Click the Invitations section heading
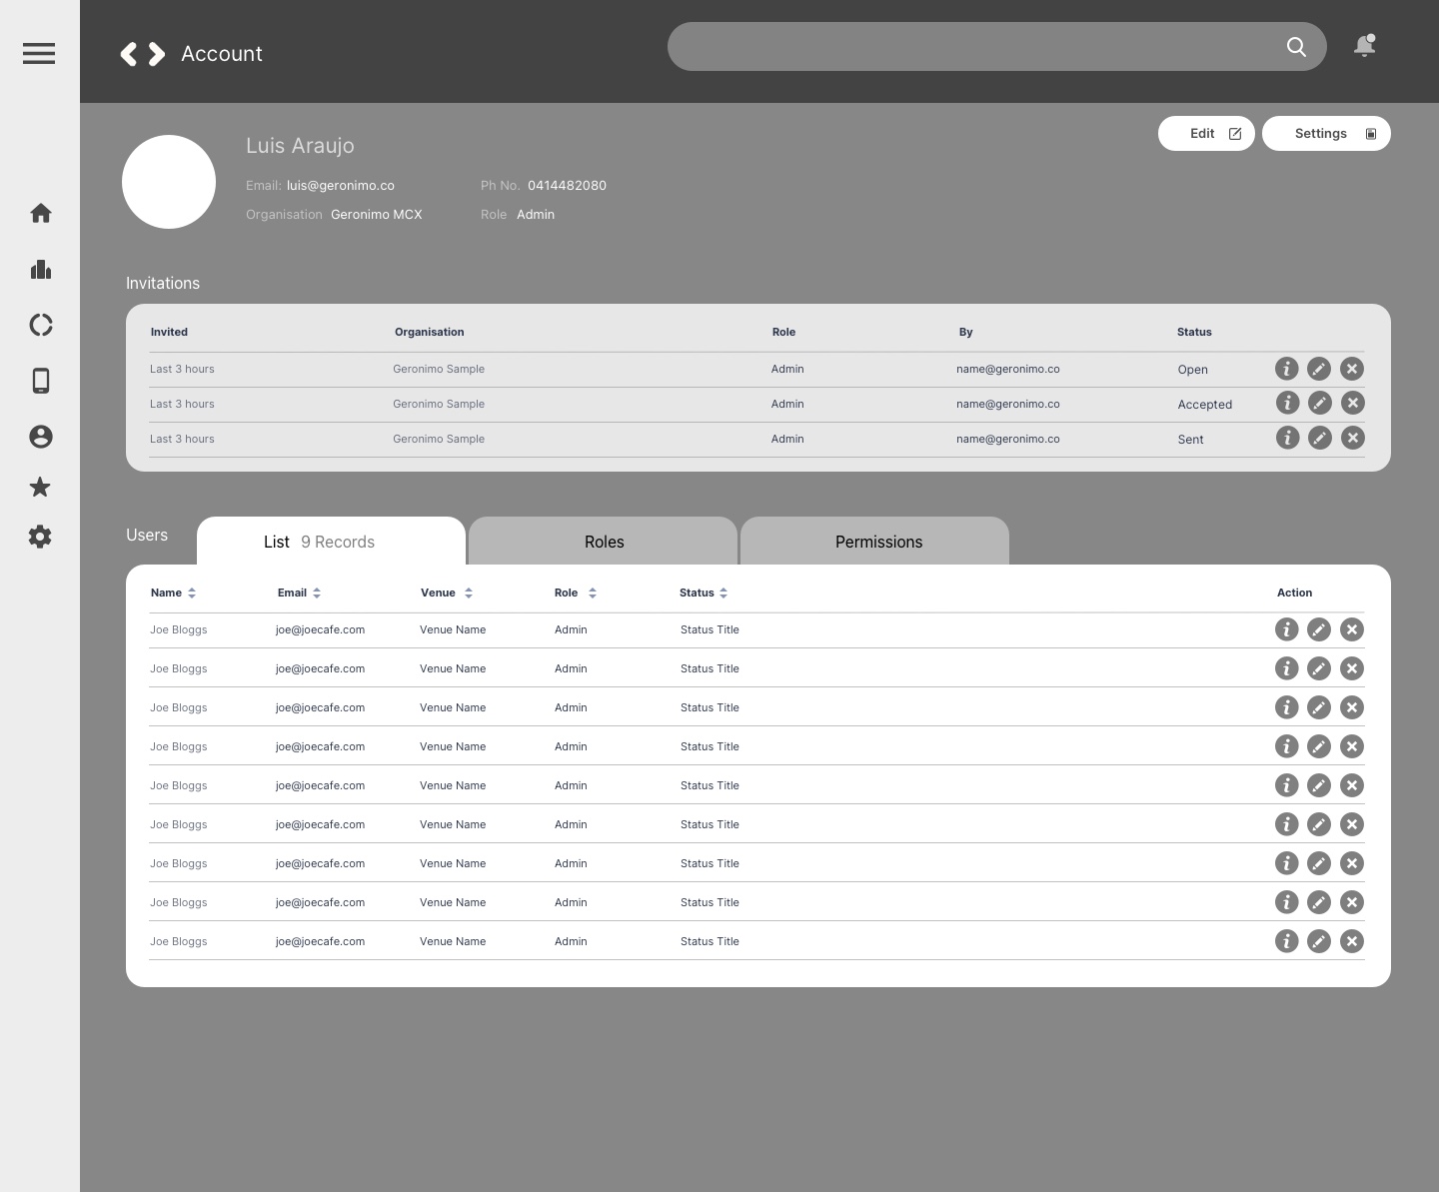Image resolution: width=1439 pixels, height=1192 pixels. point(163,284)
